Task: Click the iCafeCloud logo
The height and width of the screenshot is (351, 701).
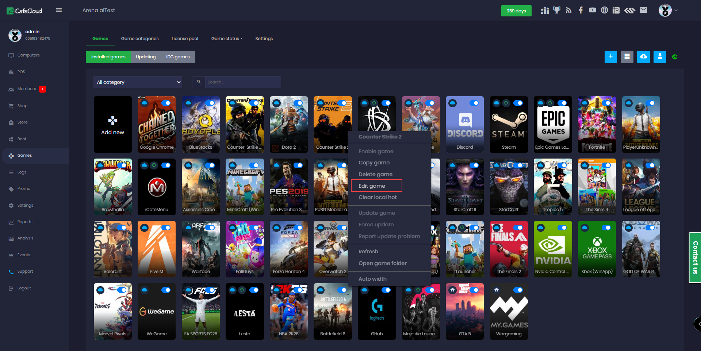Action: coord(24,11)
